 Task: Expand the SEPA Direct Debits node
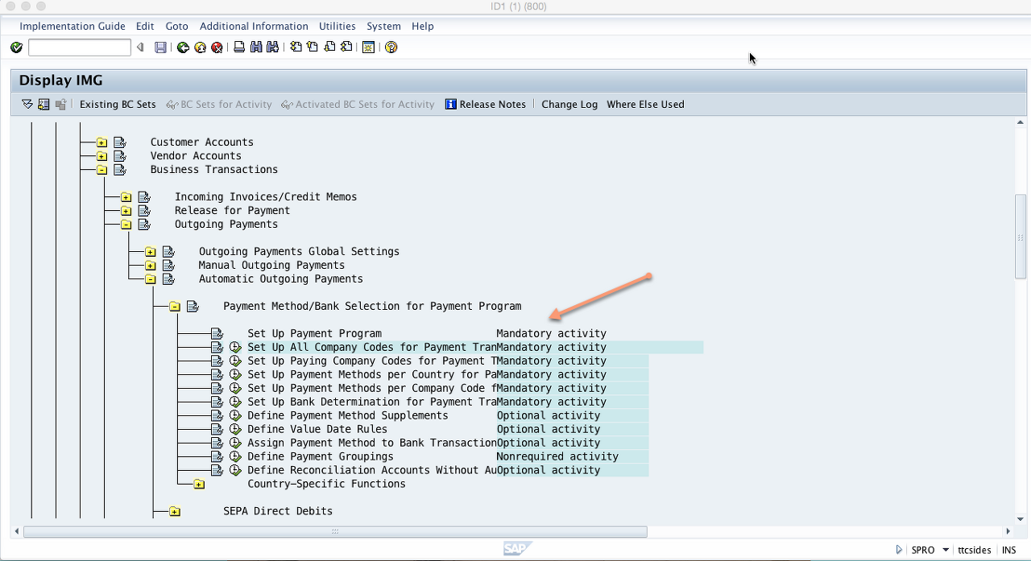pyautogui.click(x=175, y=512)
